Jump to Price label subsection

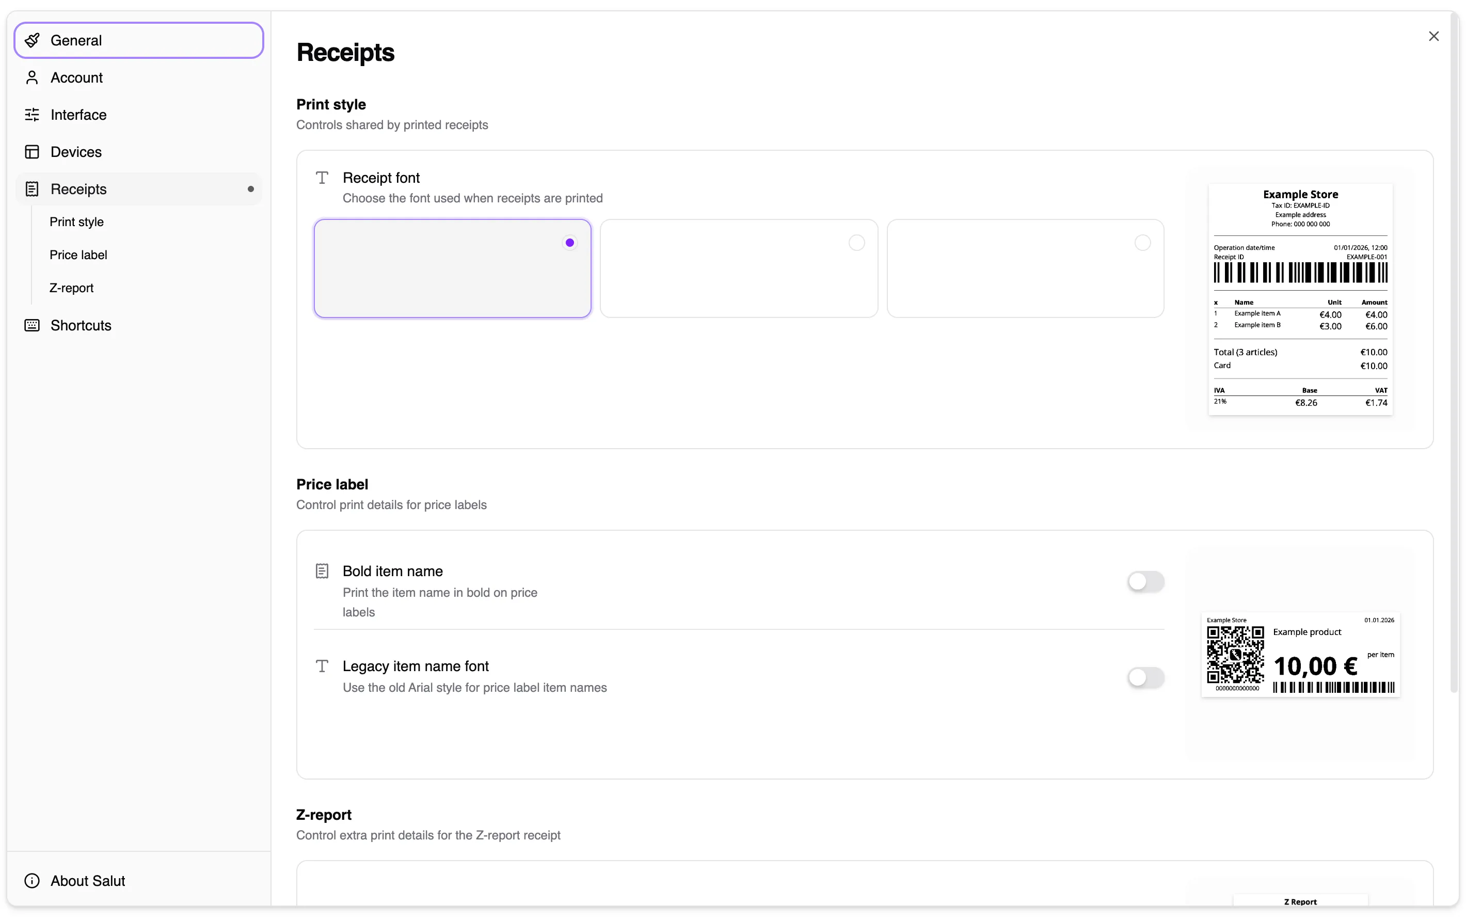point(78,255)
